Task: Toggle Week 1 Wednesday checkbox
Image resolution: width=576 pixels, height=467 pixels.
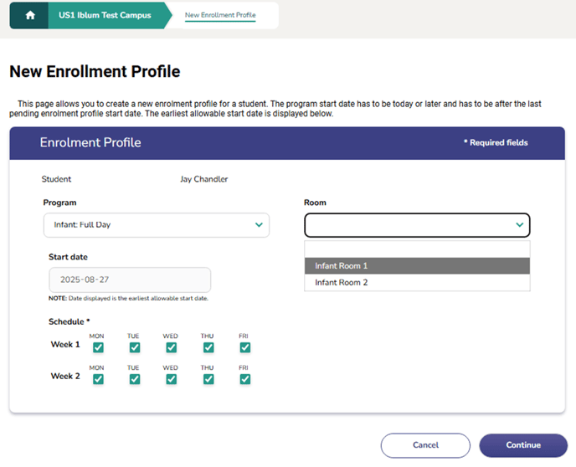Action: pos(172,347)
